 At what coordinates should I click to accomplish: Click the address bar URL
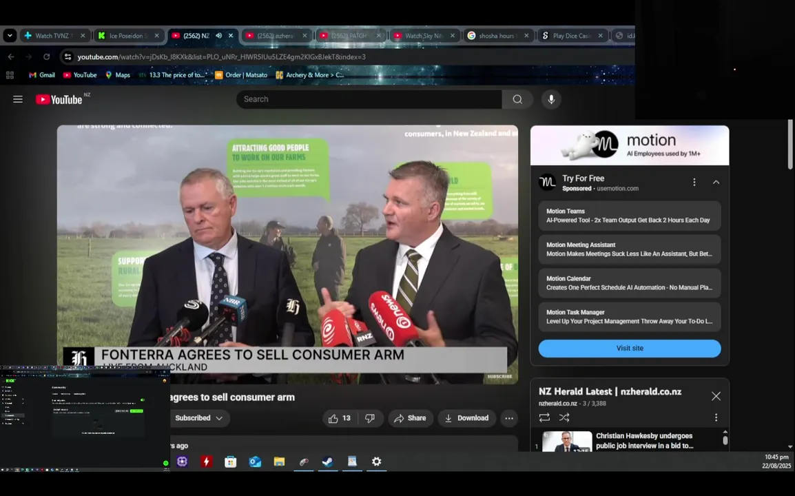coord(222,56)
